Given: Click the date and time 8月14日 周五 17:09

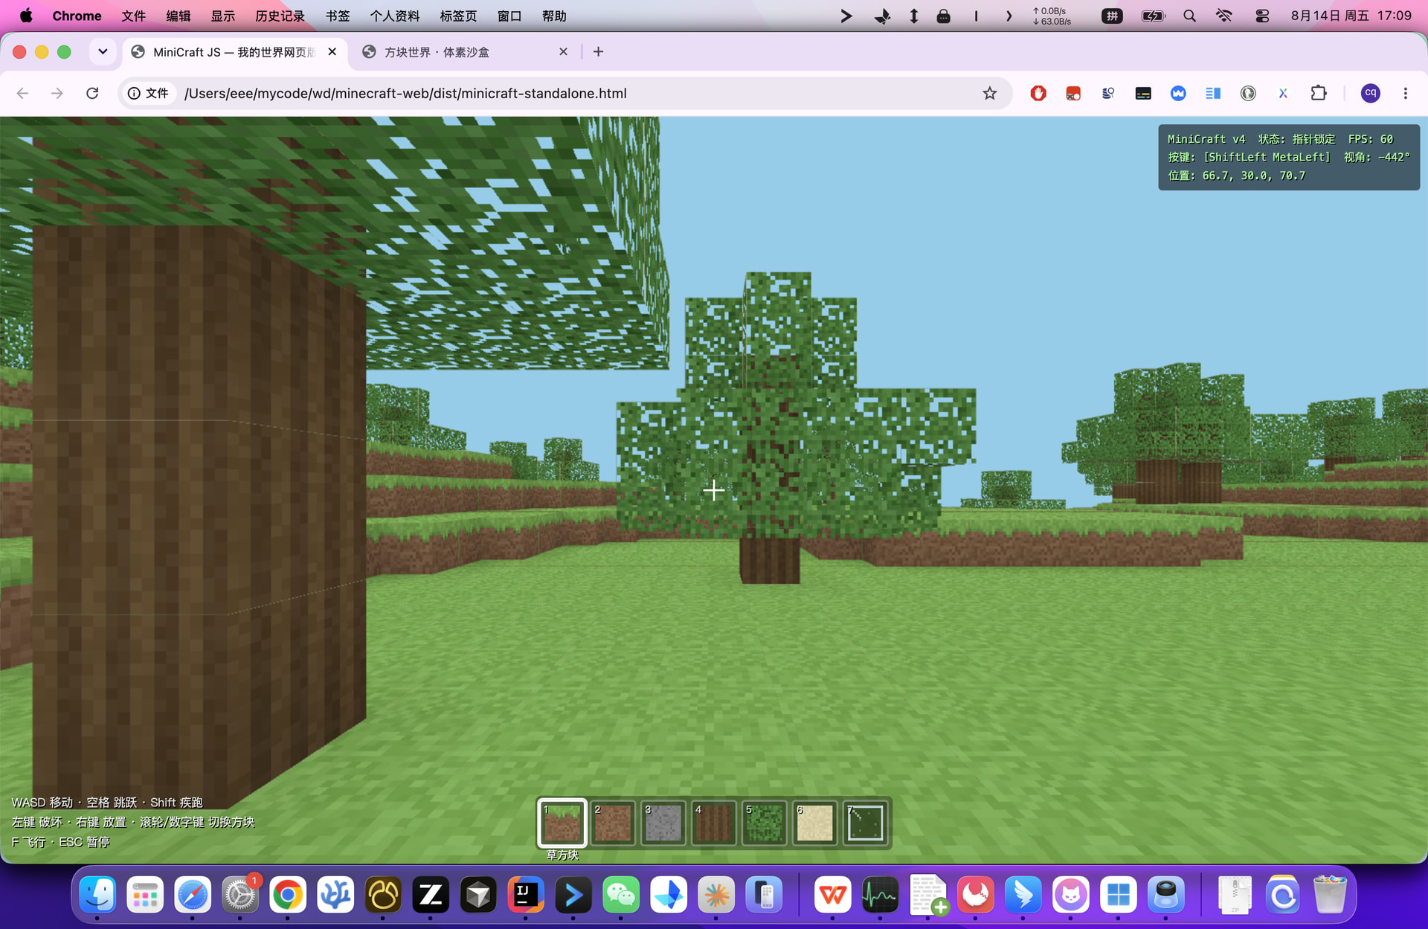Looking at the screenshot, I should [1351, 16].
